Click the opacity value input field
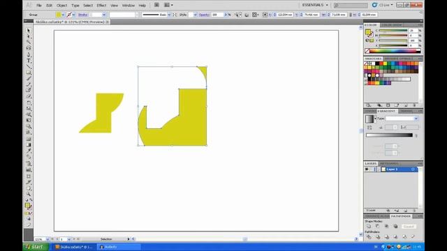Viewport: 447px width, 251px height. coord(217,15)
